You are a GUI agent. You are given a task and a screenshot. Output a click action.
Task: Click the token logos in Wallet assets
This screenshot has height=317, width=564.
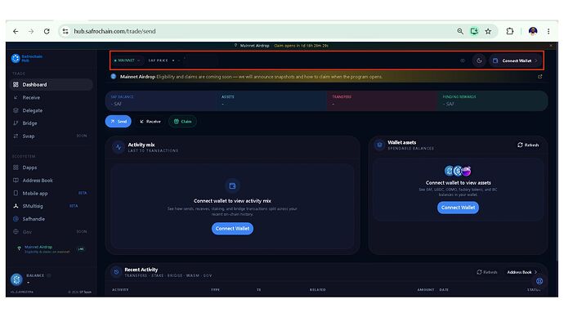(x=458, y=171)
